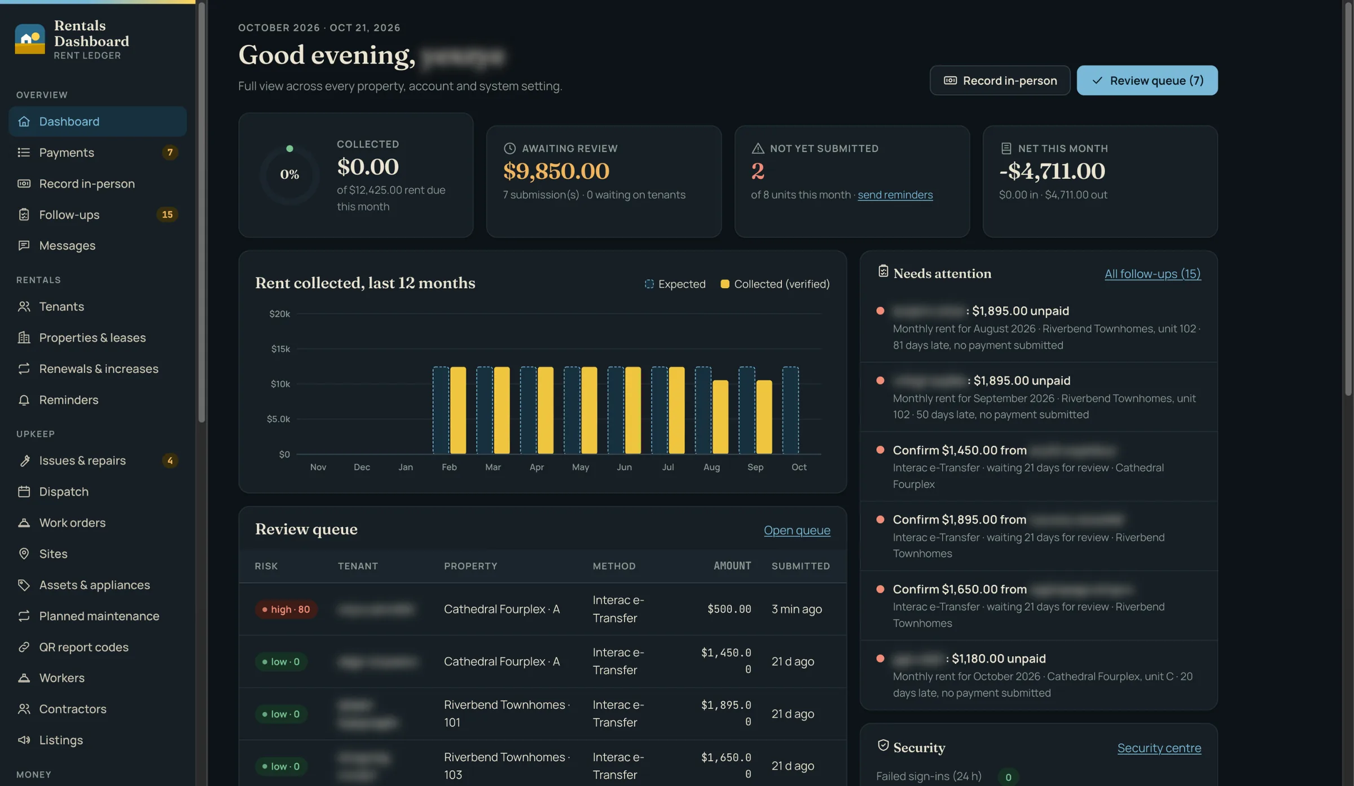This screenshot has width=1354, height=786.
Task: Click the Review queue (7) button
Action: pos(1147,80)
